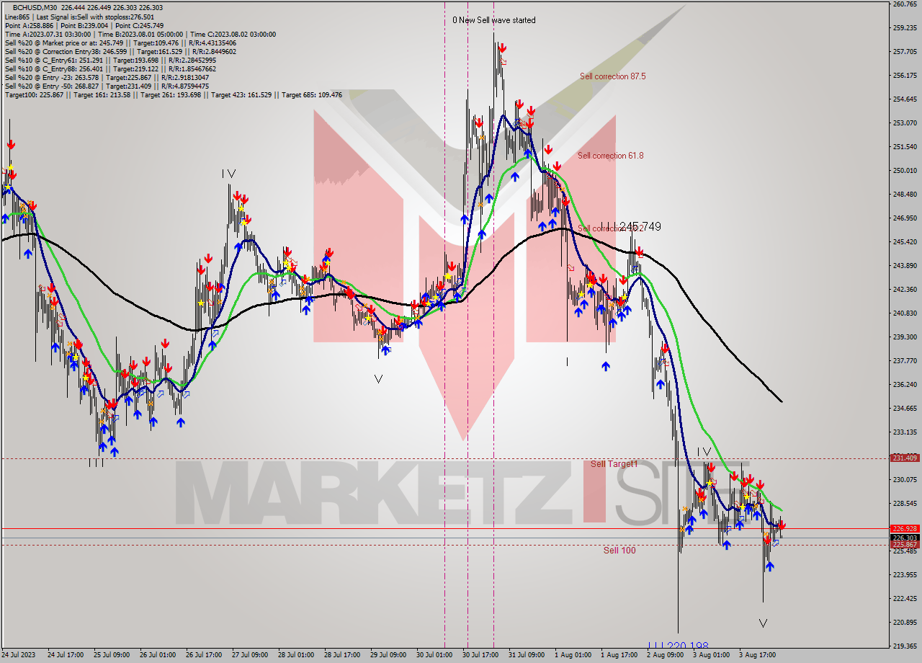The height and width of the screenshot is (663, 922).
Task: Select 243.890 on the price axis
Action: [x=905, y=266]
